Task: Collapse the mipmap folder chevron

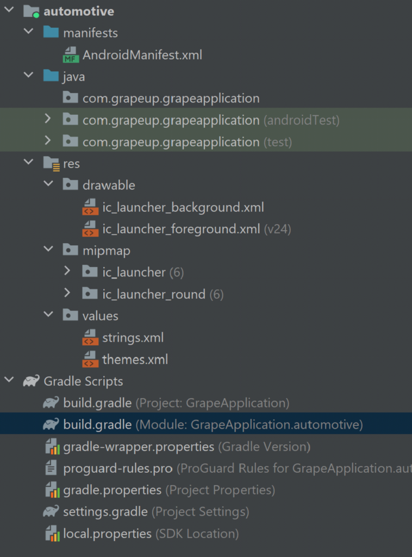Action: click(x=48, y=249)
